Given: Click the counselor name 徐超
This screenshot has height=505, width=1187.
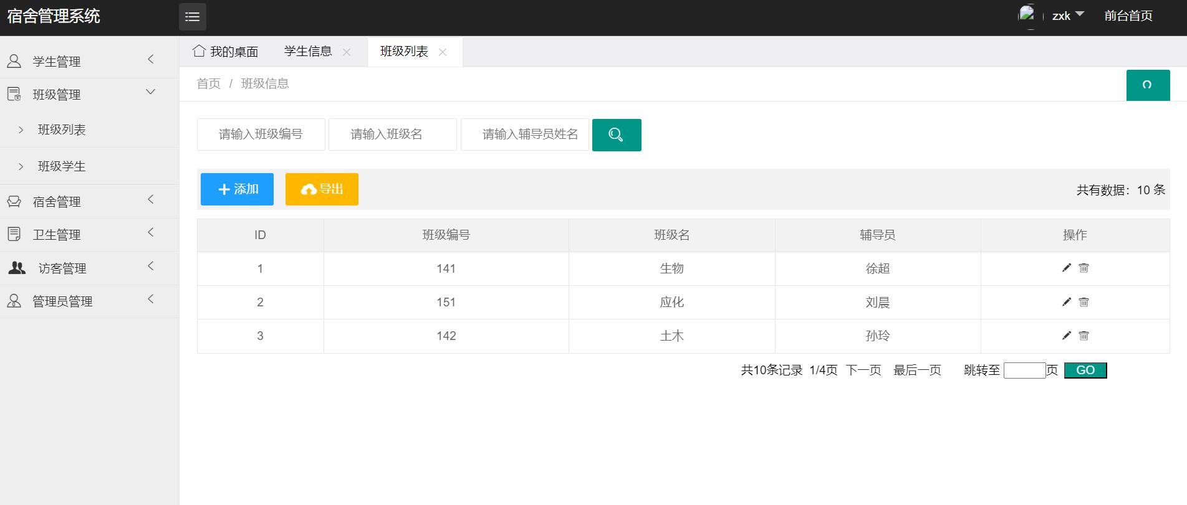Looking at the screenshot, I should click(878, 268).
